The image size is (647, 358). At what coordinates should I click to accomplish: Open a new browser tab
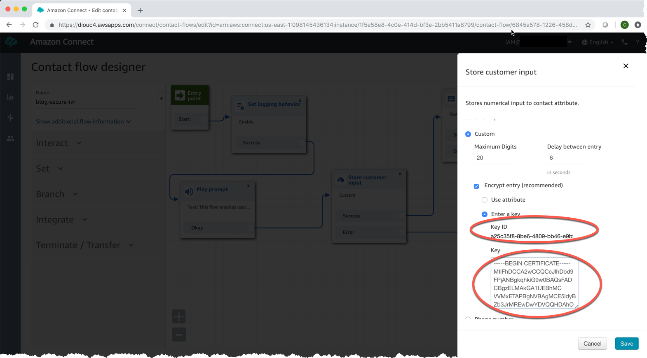140,10
